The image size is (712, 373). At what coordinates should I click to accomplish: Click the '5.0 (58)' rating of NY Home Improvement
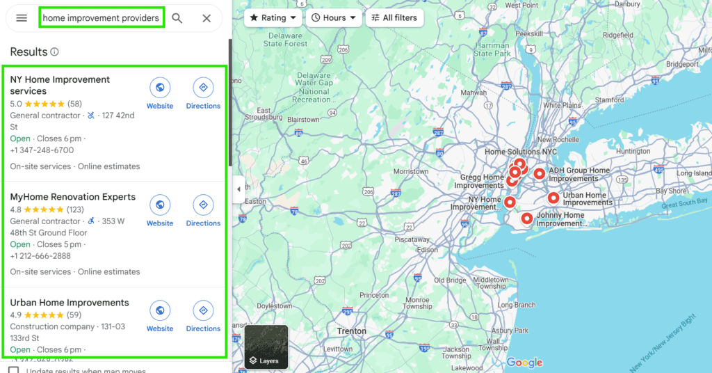coord(46,104)
